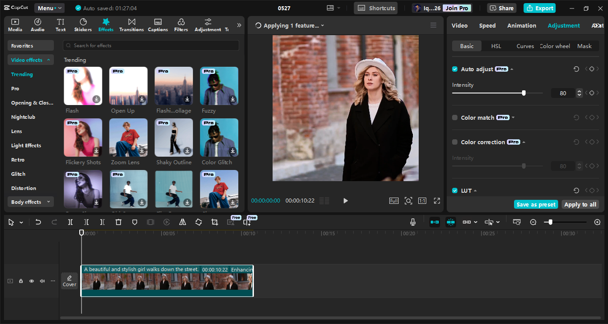The width and height of the screenshot is (608, 324).
Task: Mute the video track audio
Action: tap(42, 281)
